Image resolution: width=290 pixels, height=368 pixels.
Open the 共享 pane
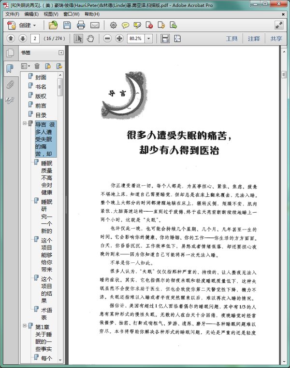(276, 39)
